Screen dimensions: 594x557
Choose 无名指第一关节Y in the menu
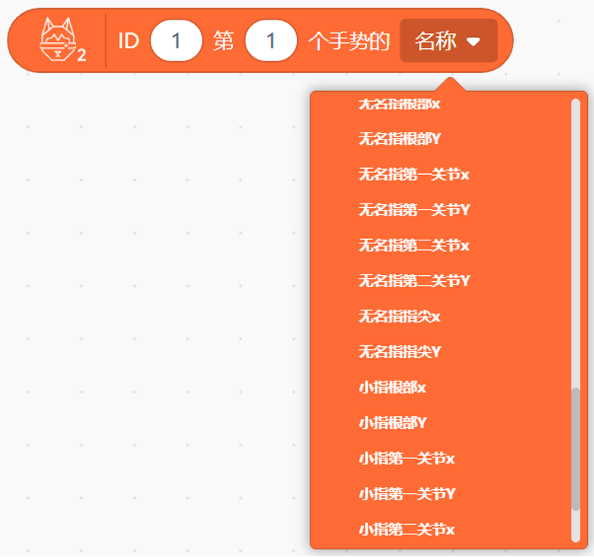point(414,210)
